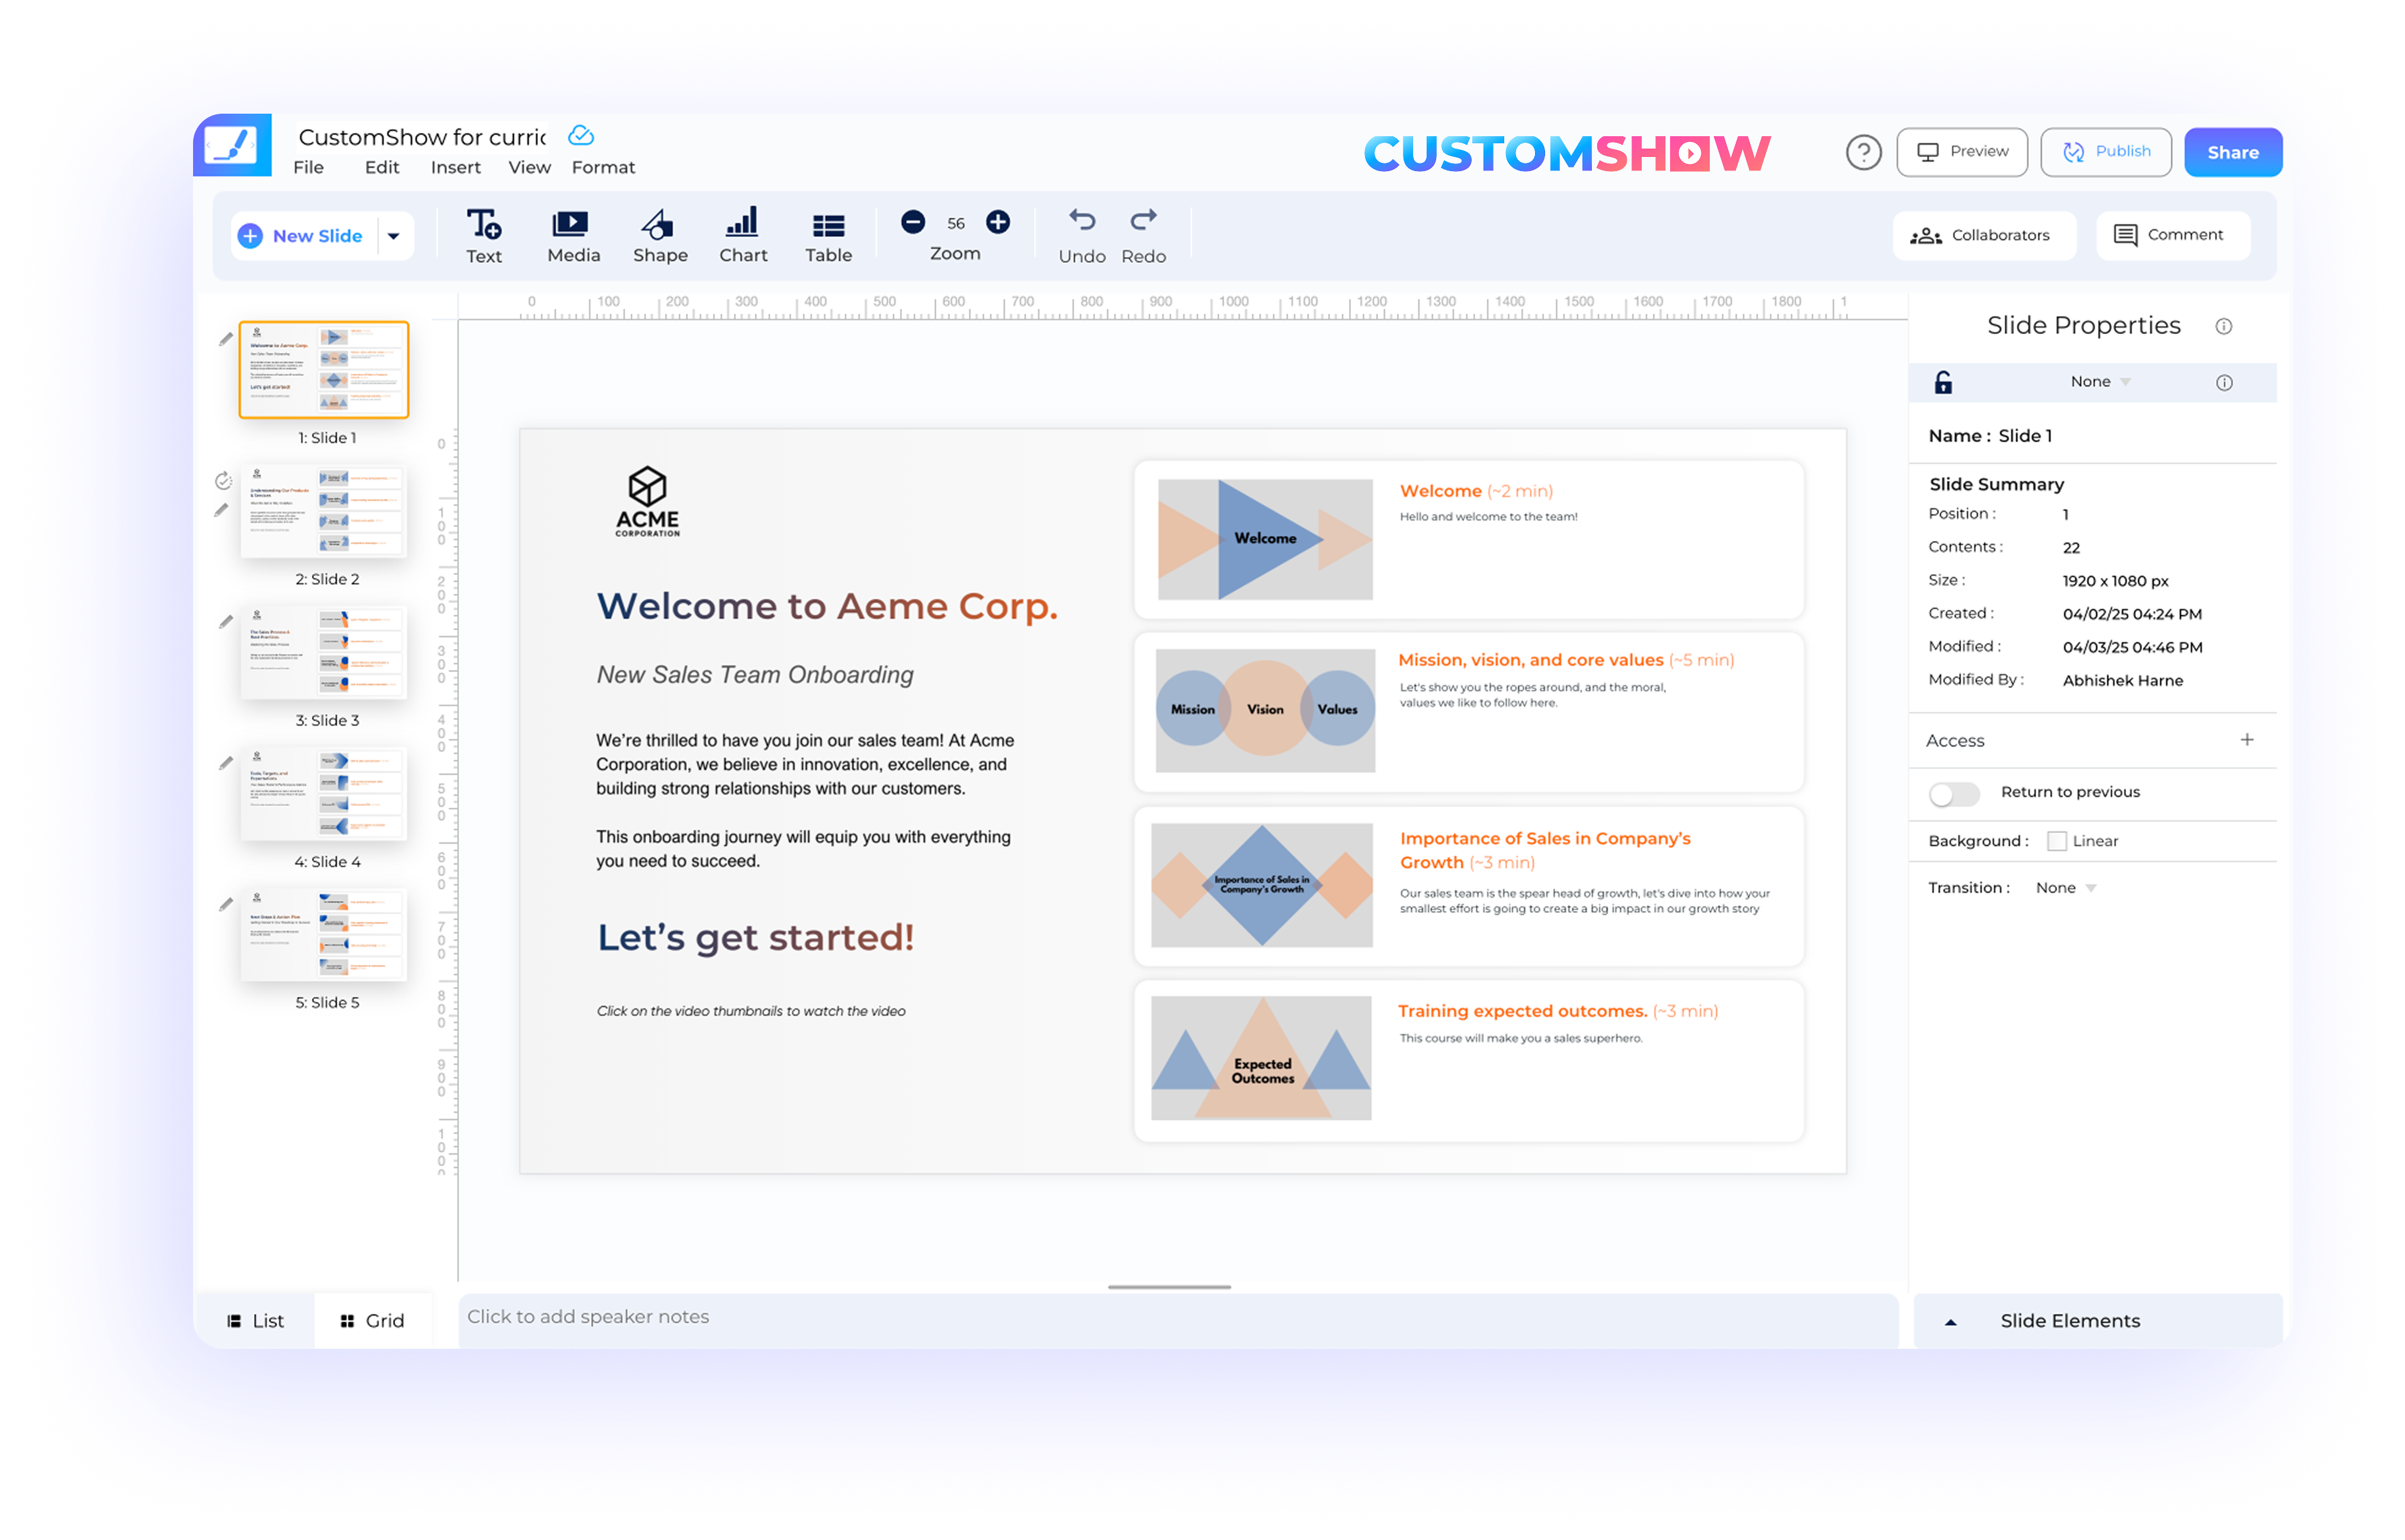The image size is (2405, 1540).
Task: Click 'New Sales Team Onboarding' subtitle
Action: coord(755,675)
